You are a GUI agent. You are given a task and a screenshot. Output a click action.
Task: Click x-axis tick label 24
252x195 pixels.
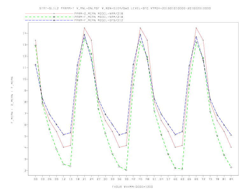tap(91, 179)
